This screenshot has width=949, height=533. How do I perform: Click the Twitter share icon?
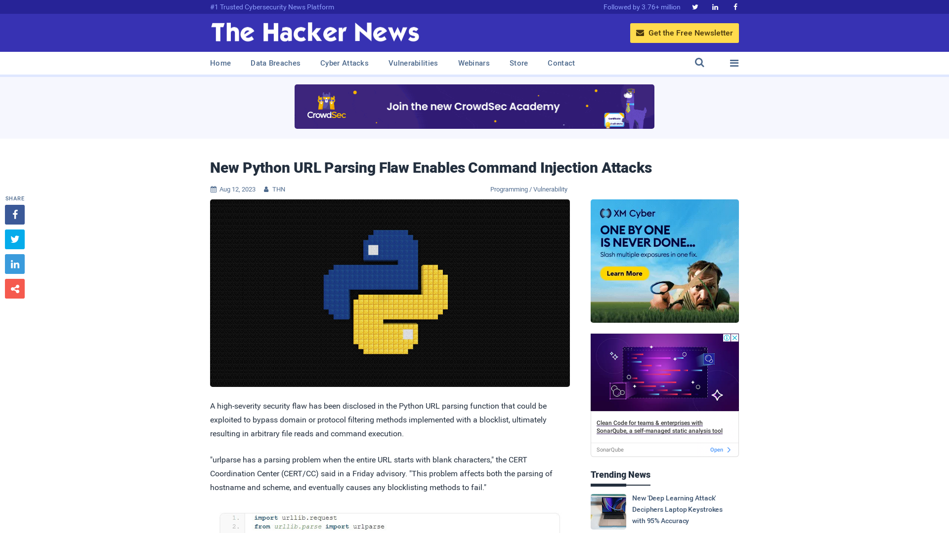[14, 239]
